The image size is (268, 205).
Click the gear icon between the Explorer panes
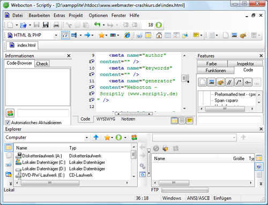point(143,166)
